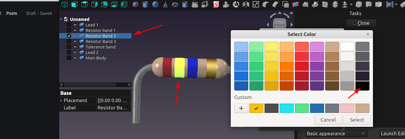Select the Sweep tool
This screenshot has width=405, height=139.
point(315,4)
